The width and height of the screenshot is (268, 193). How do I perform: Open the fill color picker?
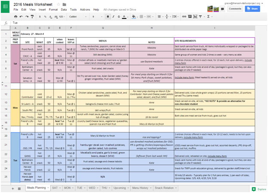134,17
